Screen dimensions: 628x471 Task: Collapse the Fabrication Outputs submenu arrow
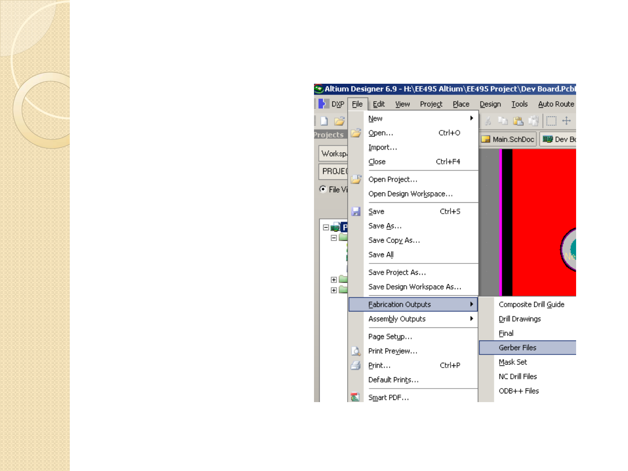point(471,304)
